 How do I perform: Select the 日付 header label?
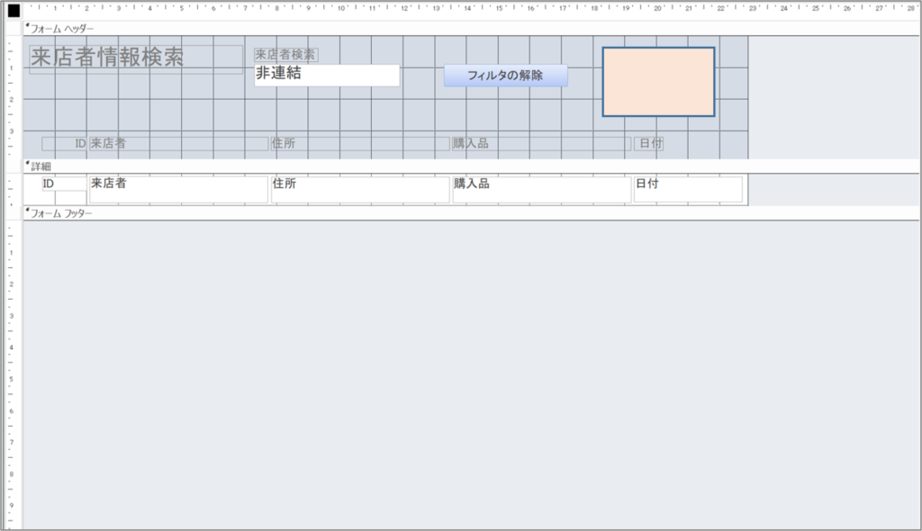click(648, 143)
